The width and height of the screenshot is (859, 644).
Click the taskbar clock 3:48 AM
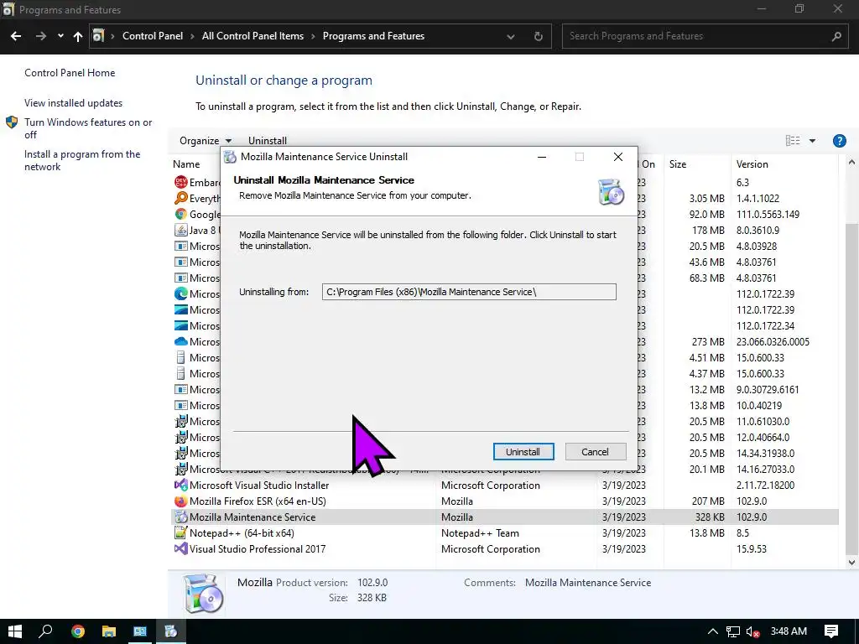click(789, 631)
